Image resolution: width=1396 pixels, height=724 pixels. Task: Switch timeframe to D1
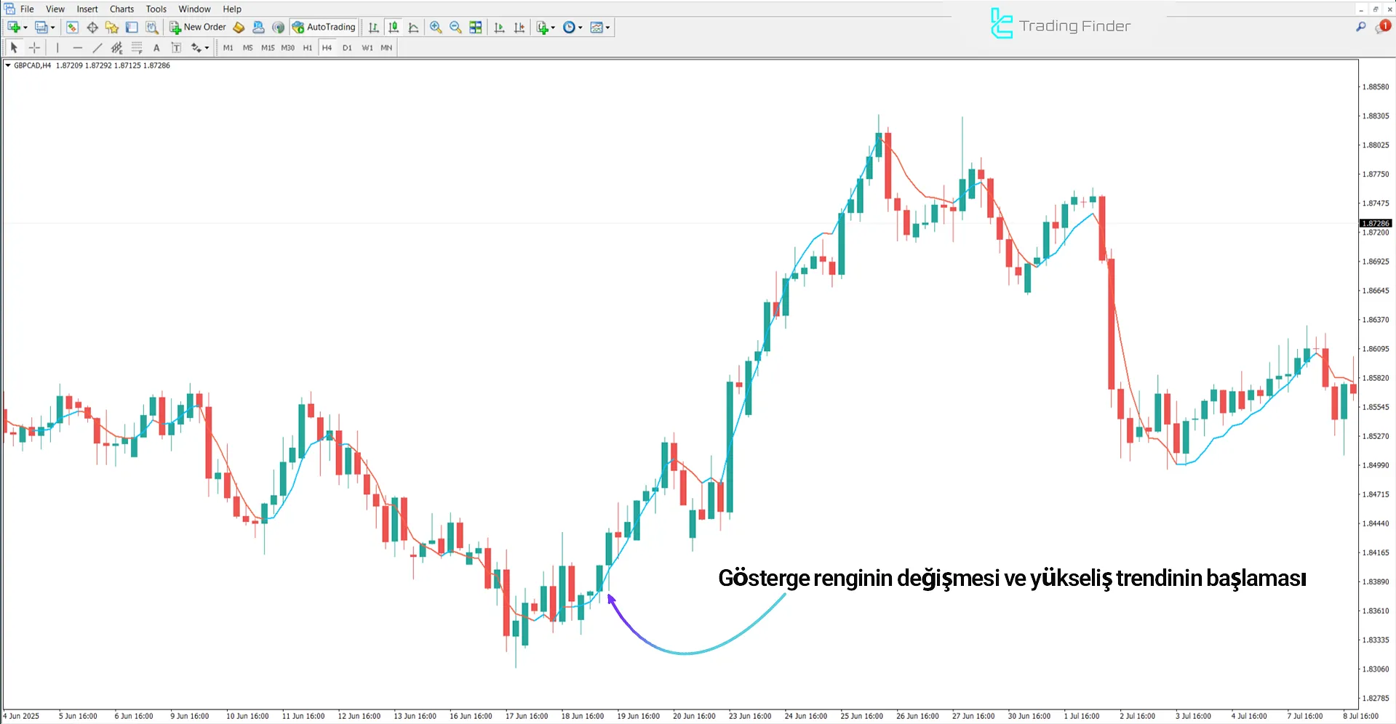click(x=347, y=48)
